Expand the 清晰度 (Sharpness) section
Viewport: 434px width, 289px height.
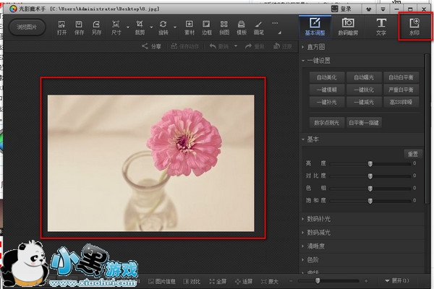(x=316, y=246)
